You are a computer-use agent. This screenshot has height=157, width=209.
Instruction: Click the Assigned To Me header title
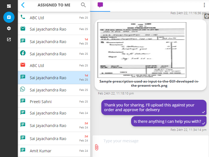(x=54, y=5)
